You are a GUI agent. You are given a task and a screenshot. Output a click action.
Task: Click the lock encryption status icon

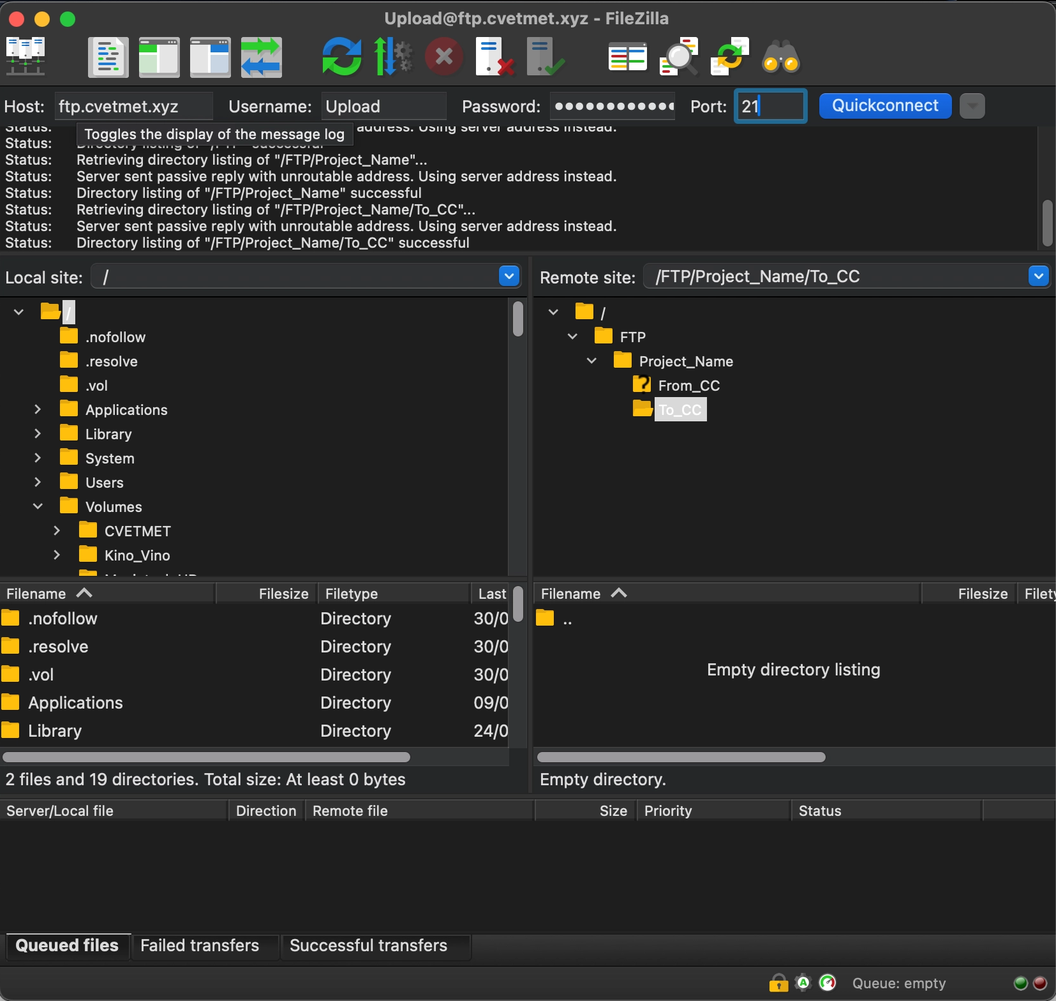click(x=778, y=982)
